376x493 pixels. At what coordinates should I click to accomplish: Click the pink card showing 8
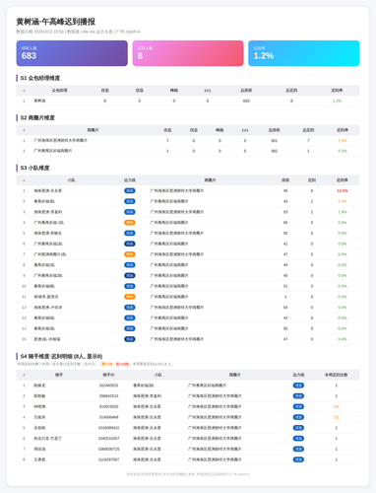coord(188,53)
